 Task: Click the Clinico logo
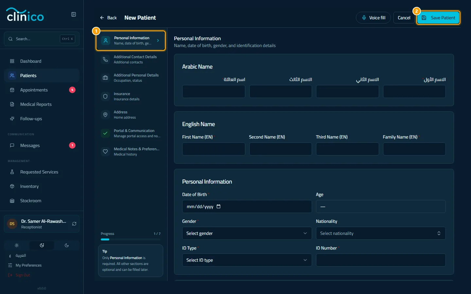click(x=25, y=15)
